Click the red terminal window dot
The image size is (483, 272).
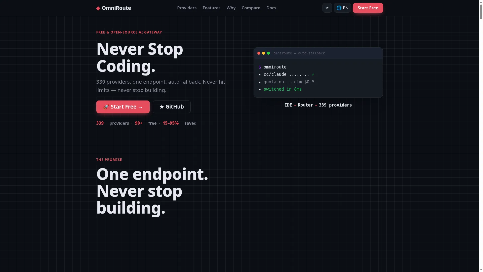tap(259, 53)
